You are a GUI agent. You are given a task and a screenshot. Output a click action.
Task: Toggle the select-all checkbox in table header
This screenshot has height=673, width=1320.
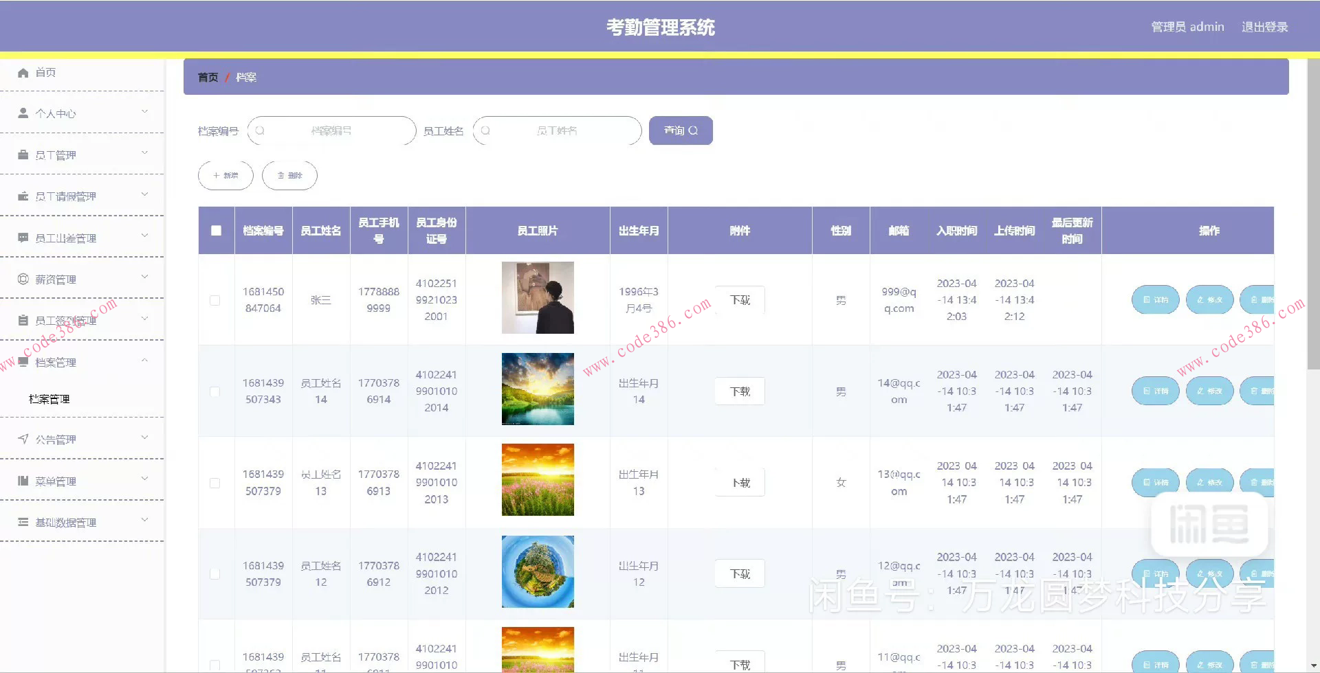[216, 231]
